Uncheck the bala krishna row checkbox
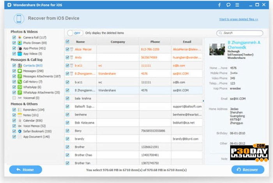The height and width of the screenshot is (183, 273). click(x=67, y=98)
